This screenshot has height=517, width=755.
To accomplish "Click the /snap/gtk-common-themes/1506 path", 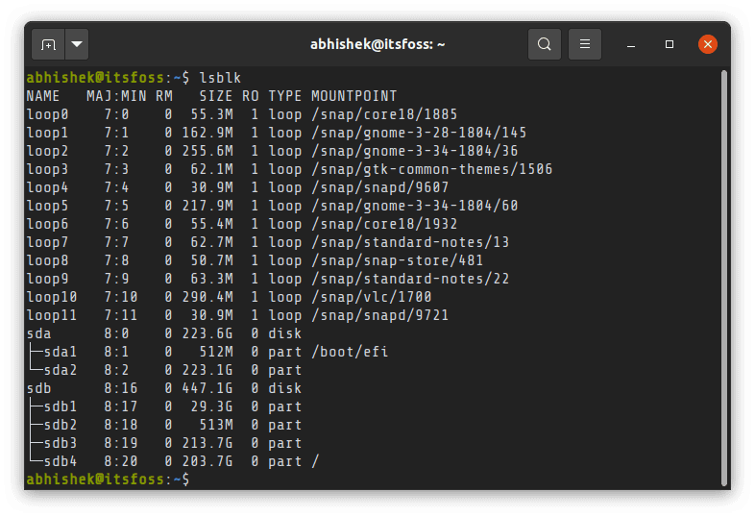I will coord(431,169).
